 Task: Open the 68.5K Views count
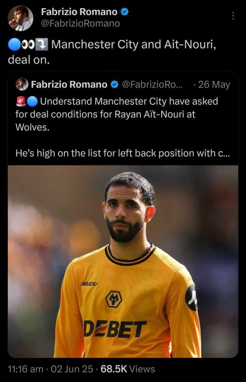(128, 369)
